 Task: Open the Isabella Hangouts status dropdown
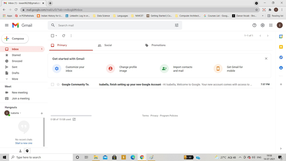pyautogui.click(x=20, y=113)
